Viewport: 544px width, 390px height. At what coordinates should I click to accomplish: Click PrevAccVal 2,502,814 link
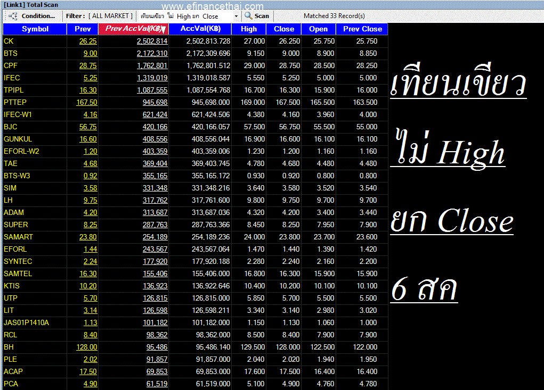(152, 41)
